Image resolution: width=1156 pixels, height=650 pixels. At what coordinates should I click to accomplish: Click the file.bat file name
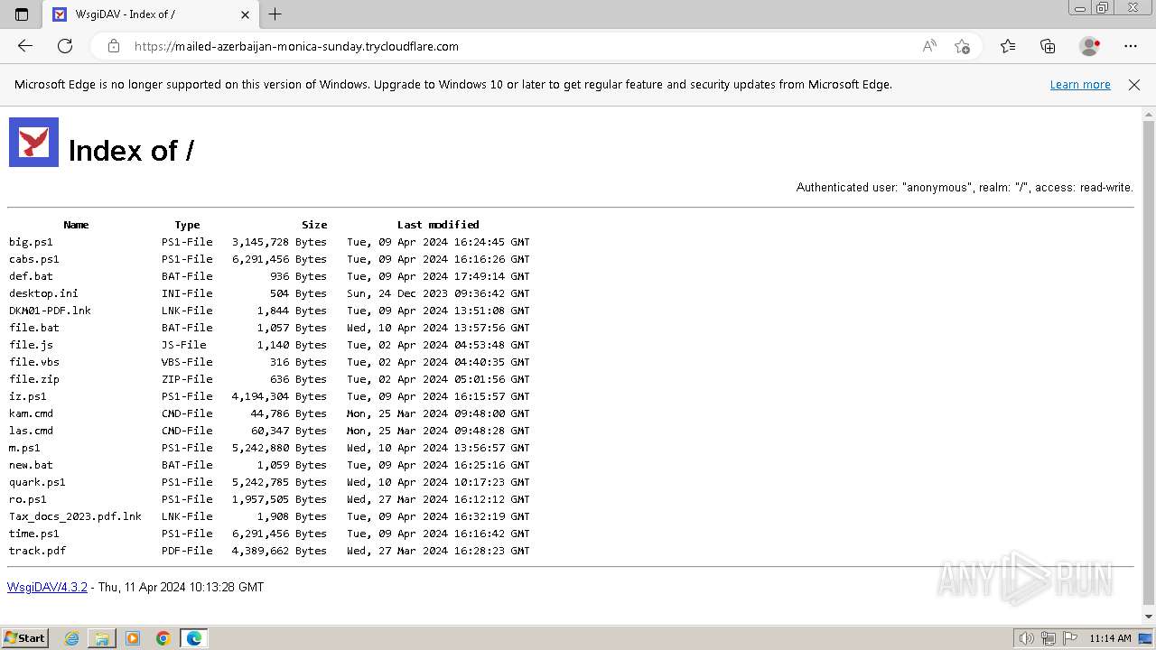tap(34, 328)
